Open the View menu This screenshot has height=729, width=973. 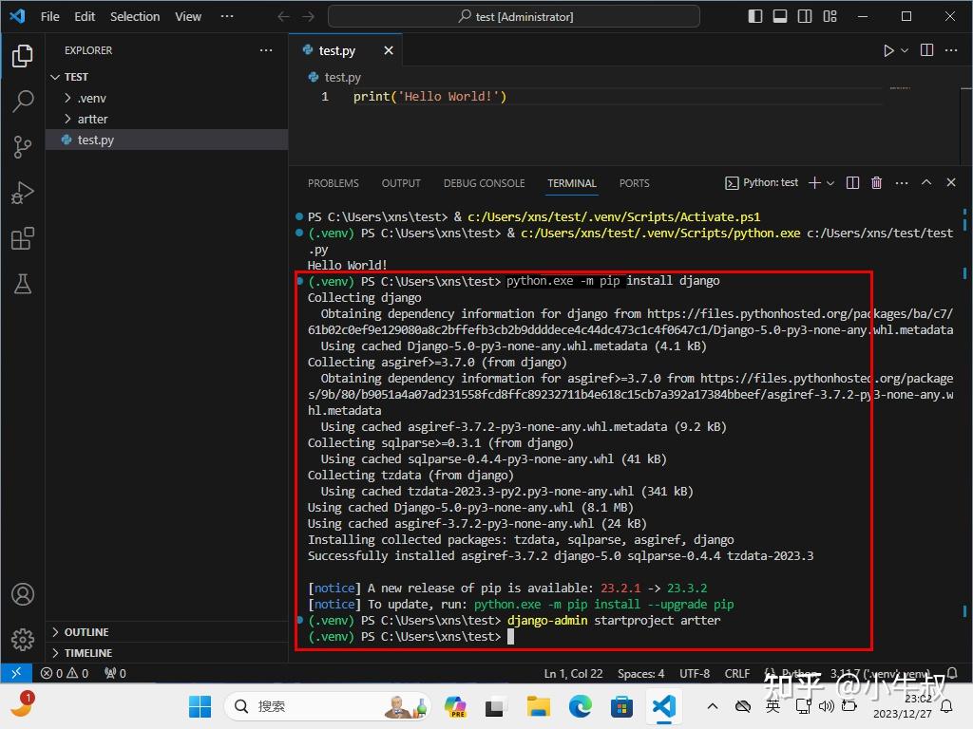tap(187, 16)
